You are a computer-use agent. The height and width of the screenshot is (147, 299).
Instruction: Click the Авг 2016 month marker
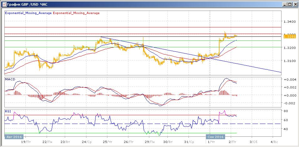click(x=13, y=136)
